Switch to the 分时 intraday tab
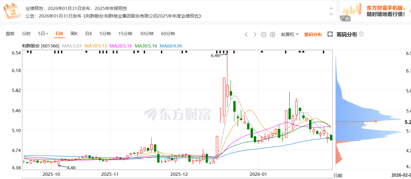The height and width of the screenshot is (179, 411). 26,33
